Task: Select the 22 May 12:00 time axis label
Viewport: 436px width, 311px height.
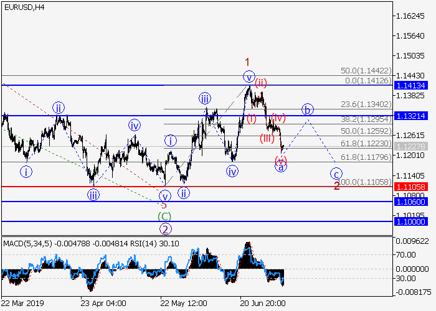Action: pos(183,303)
